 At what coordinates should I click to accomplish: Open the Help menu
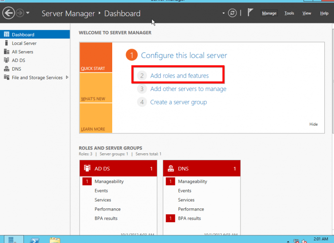pyautogui.click(x=324, y=13)
